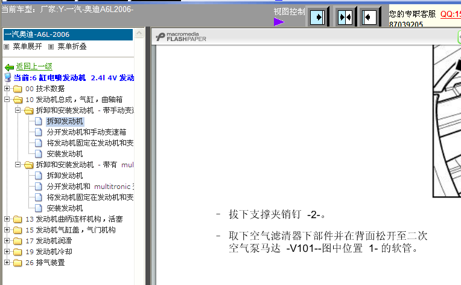The height and width of the screenshot is (285, 461).
Task: Open 分开发动机和 multitronic page
Action: (x=90, y=187)
